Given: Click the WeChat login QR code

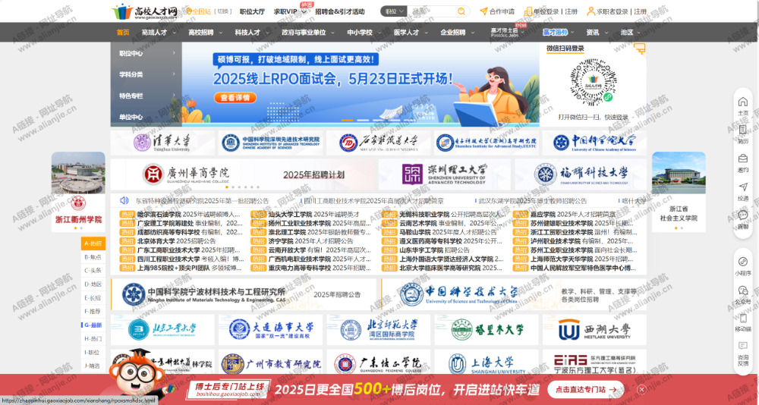Looking at the screenshot, I should [x=592, y=83].
